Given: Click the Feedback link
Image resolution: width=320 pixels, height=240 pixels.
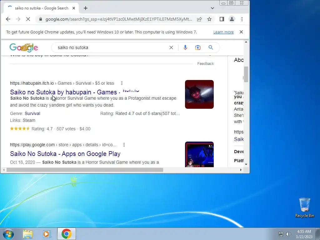Looking at the screenshot, I should pos(206,64).
